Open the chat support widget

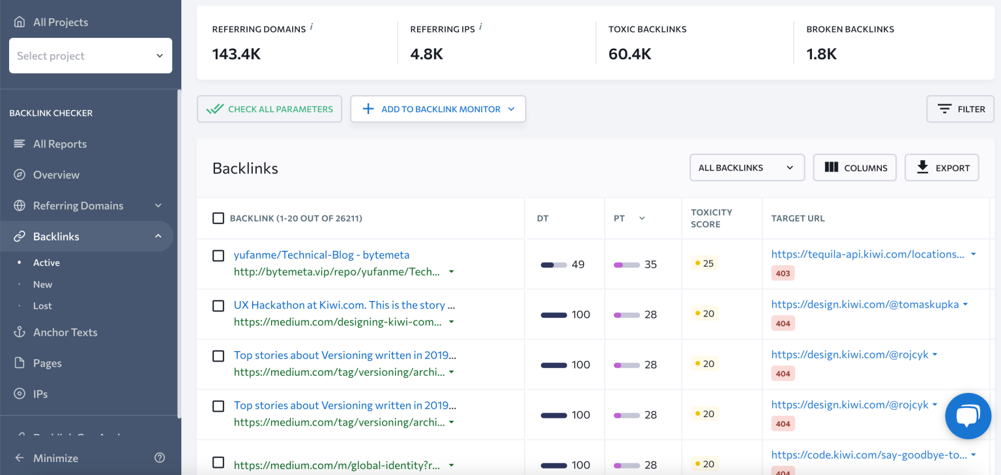click(968, 416)
